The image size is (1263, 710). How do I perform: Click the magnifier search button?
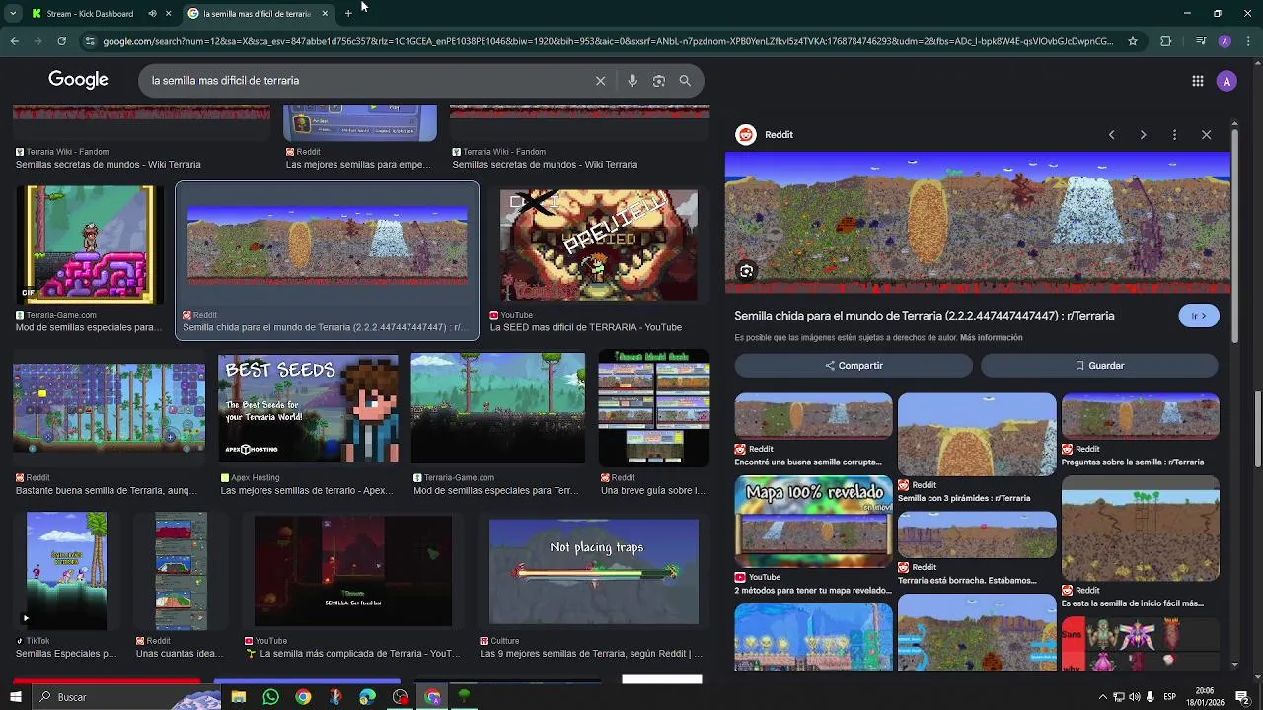[x=685, y=81]
